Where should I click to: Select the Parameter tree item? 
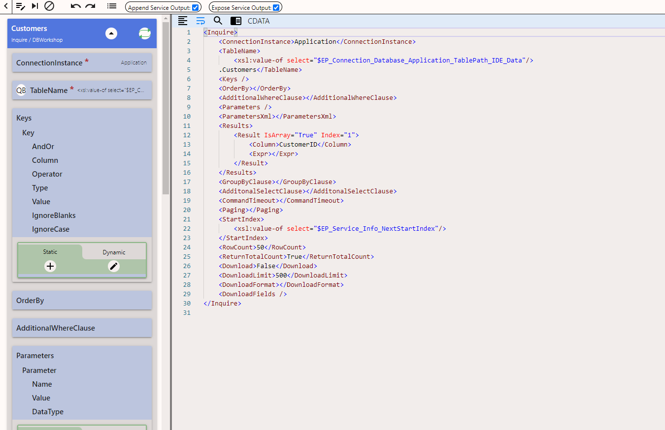(x=39, y=370)
